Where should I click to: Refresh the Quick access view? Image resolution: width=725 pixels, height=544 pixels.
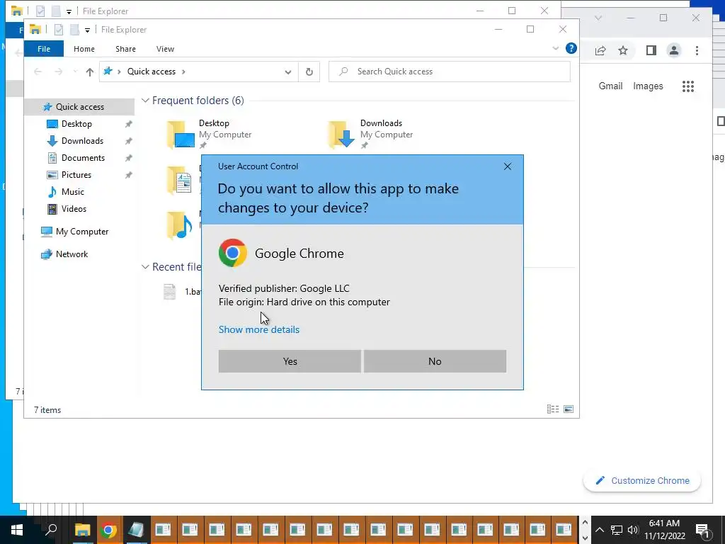coord(309,72)
